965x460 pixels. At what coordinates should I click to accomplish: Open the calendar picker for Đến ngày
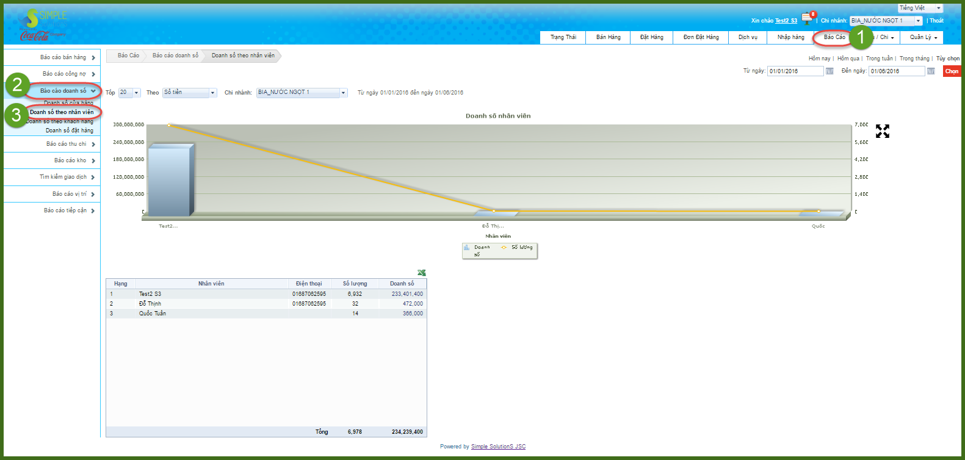point(931,71)
